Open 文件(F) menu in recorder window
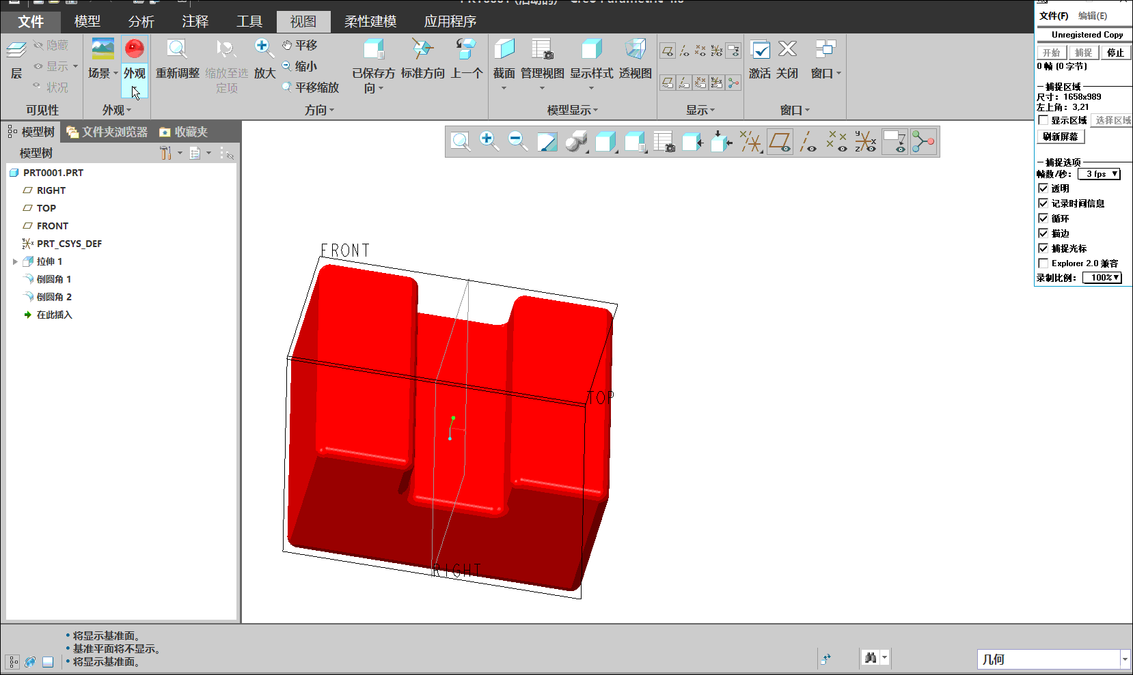Screen dimensions: 1133x675 [x=1054, y=16]
